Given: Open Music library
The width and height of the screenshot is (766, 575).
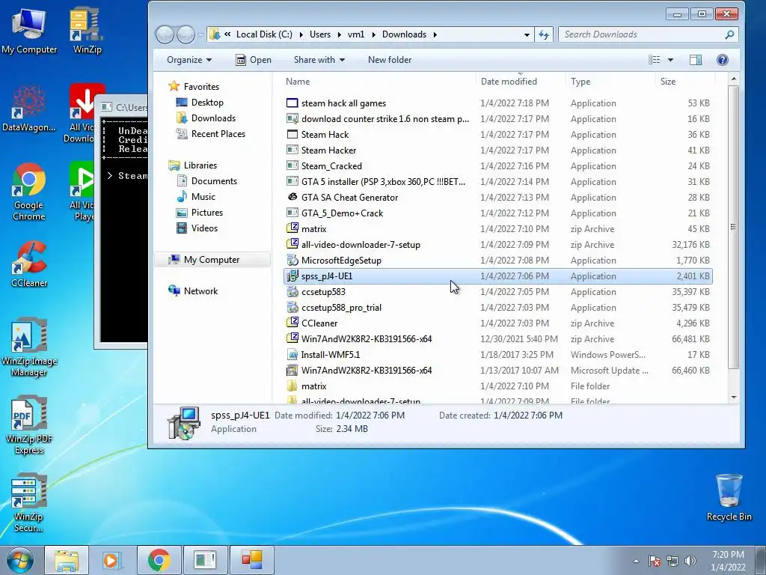Looking at the screenshot, I should coord(196,197).
